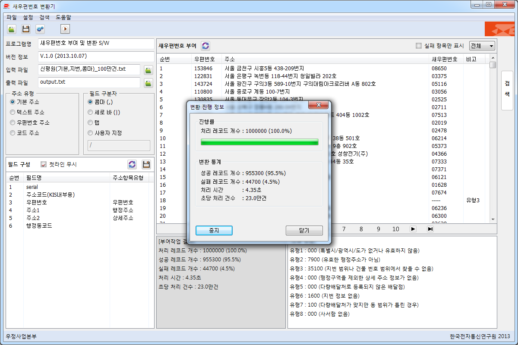Click the 중지 button in progress dialog
The width and height of the screenshot is (518, 345).
coord(214,230)
